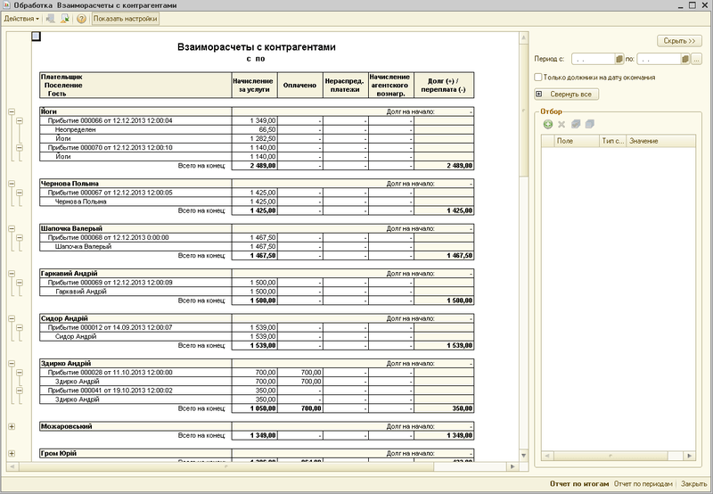Image resolution: width=713 pixels, height=494 pixels.
Task: Open calendar picker for period start date
Action: tap(618, 59)
